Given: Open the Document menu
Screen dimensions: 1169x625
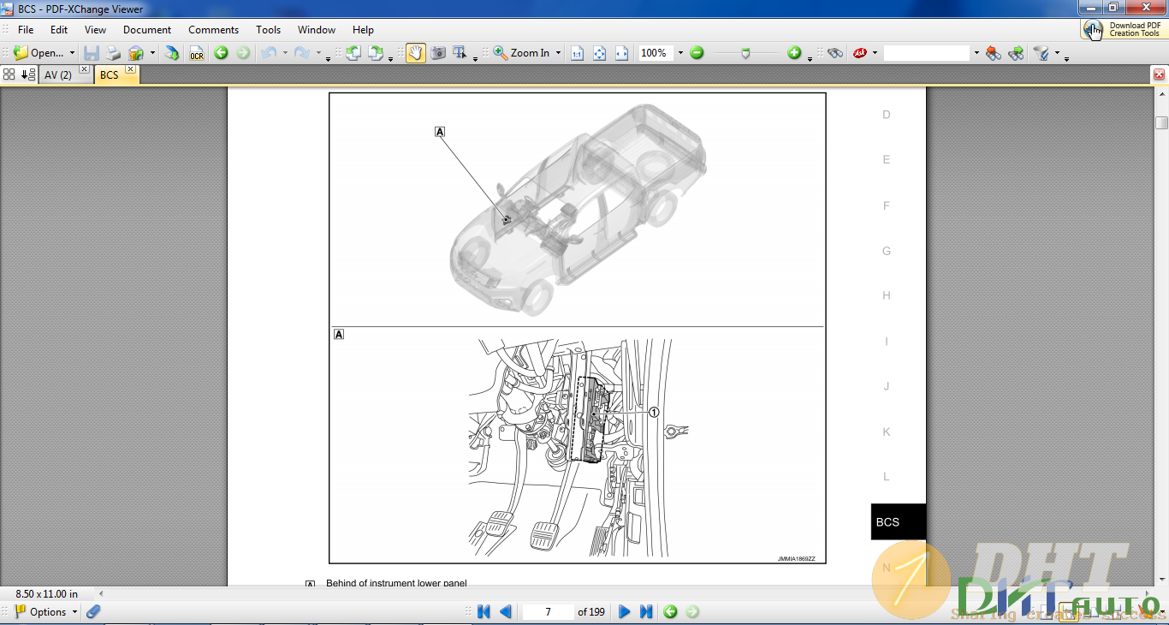Looking at the screenshot, I should coord(147,30).
